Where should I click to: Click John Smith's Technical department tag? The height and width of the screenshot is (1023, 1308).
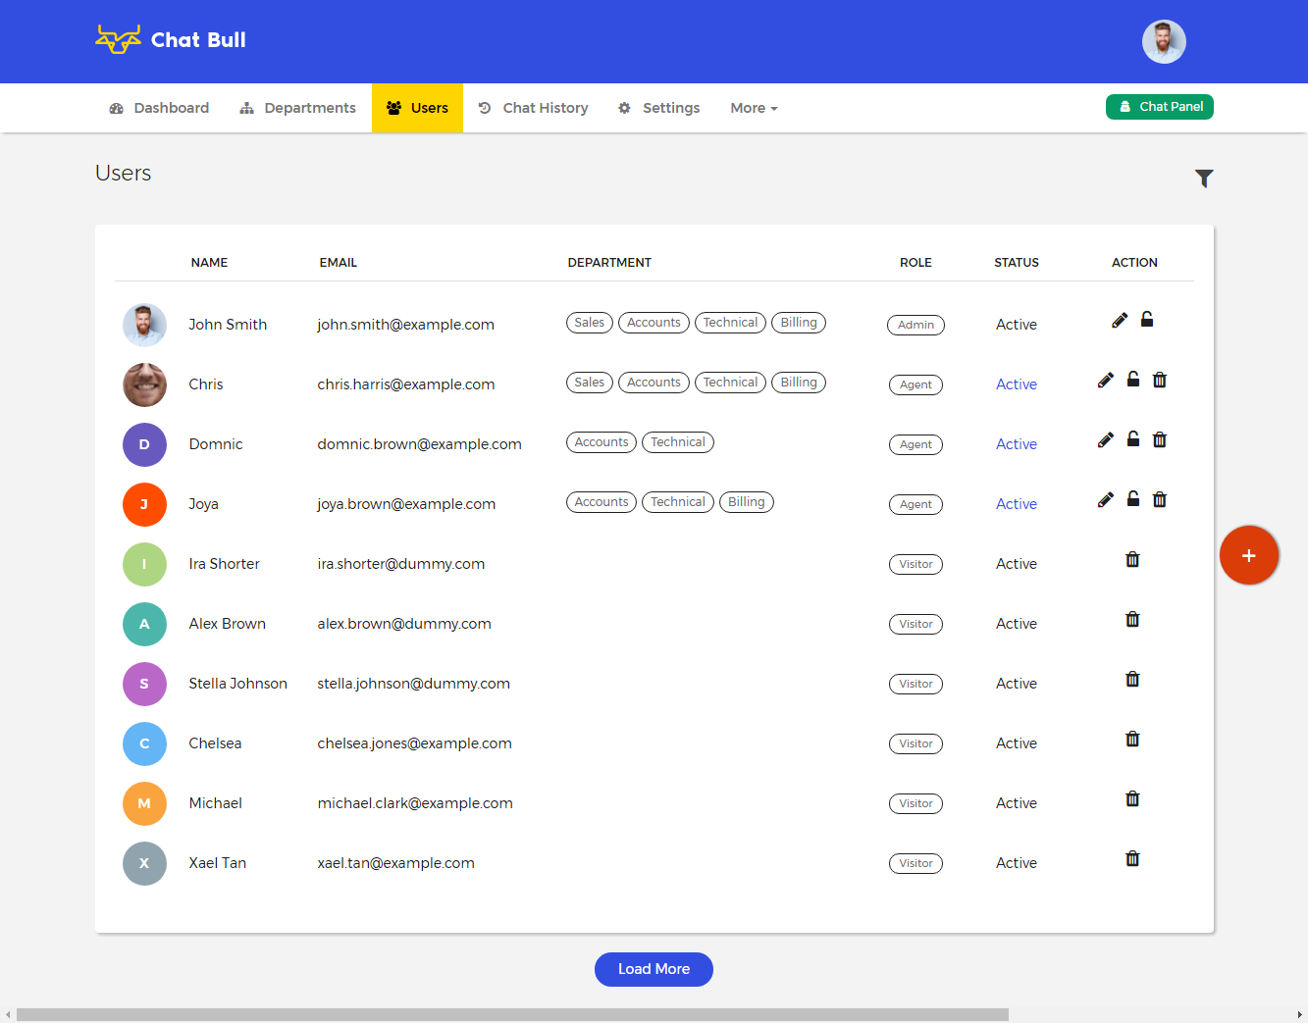730,323
